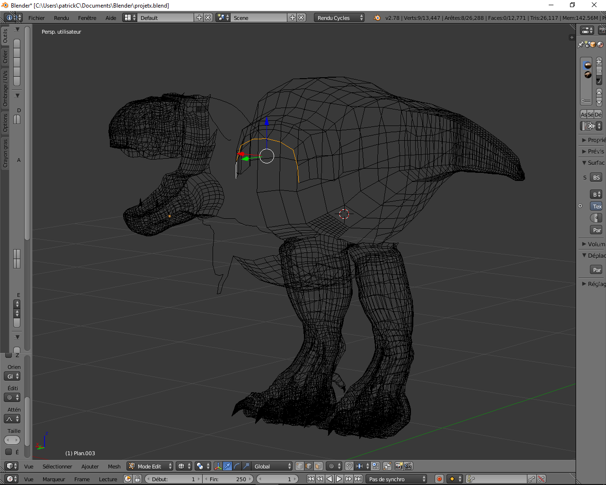Open the Mesh menu in viewport header
The height and width of the screenshot is (485, 606).
[x=114, y=466]
